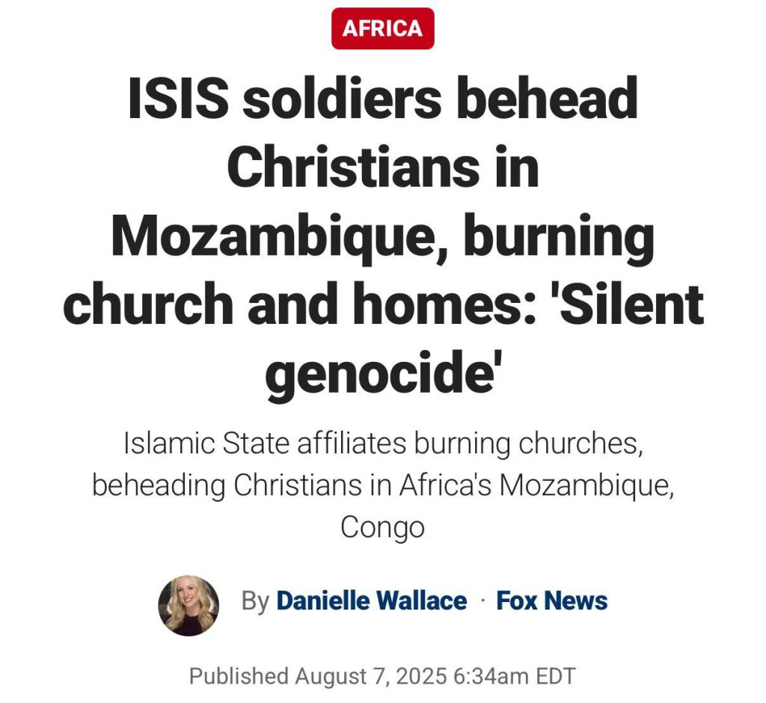Click the word "ISIS" in the headline
This screenshot has height=703, width=766.
178,99
